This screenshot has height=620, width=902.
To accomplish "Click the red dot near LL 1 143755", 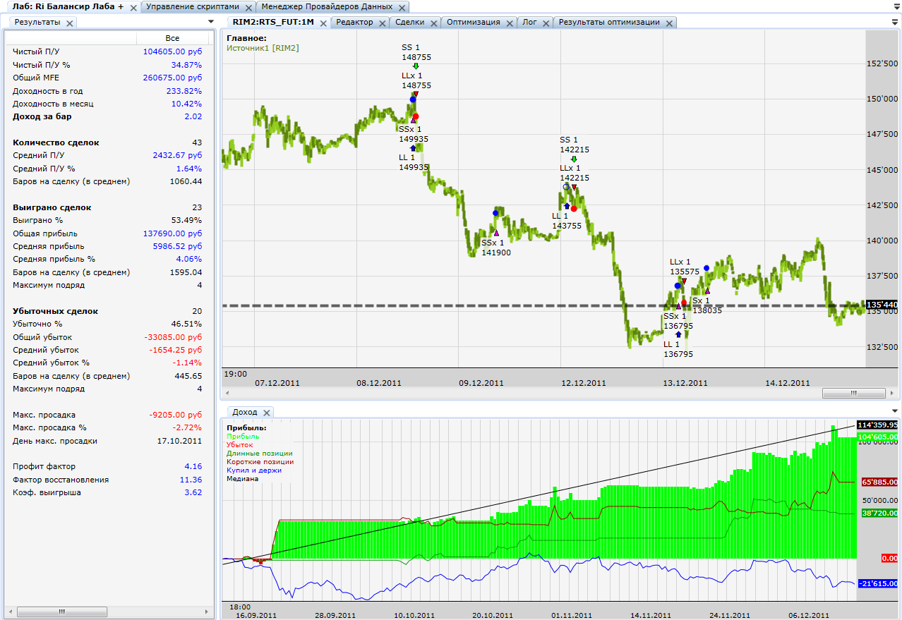I will click(574, 209).
